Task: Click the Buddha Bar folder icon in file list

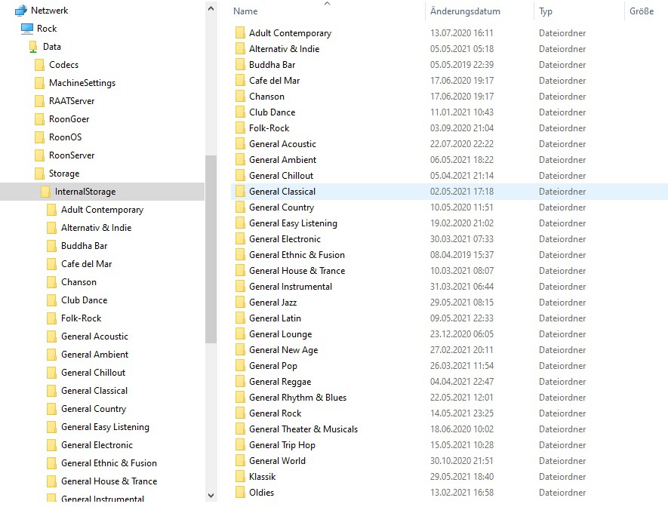Action: click(x=240, y=65)
